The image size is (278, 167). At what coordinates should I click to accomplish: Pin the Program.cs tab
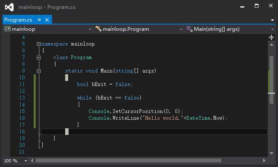tap(39, 20)
